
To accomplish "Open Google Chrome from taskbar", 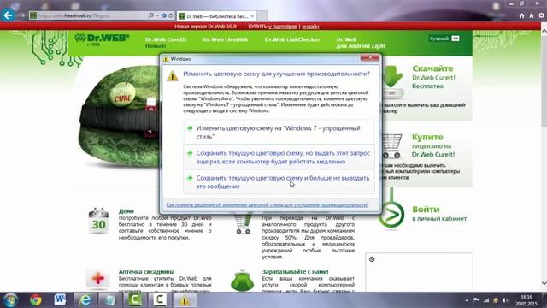I will 35,300.
